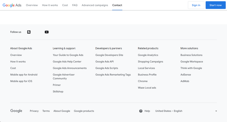Visit Google Ads Help Center link

click(x=67, y=62)
